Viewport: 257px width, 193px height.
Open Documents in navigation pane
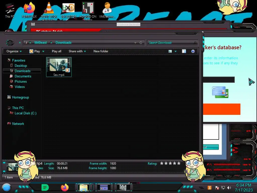23,76
